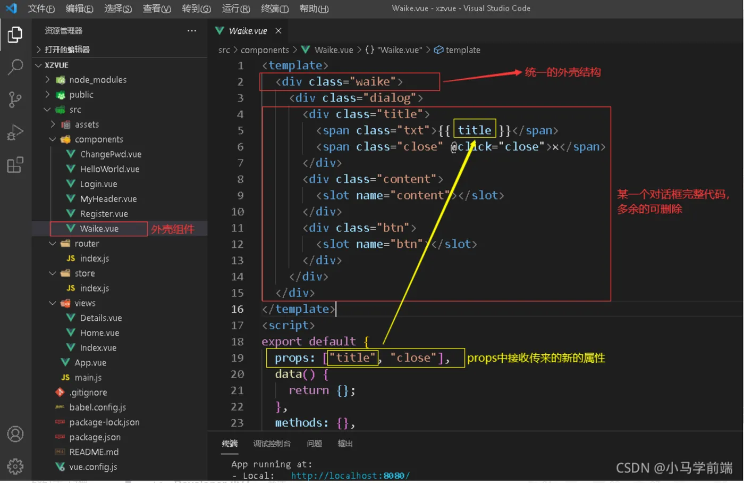Viewport: 744px width, 483px height.
Task: Open Details.vue in views
Action: pyautogui.click(x=101, y=318)
